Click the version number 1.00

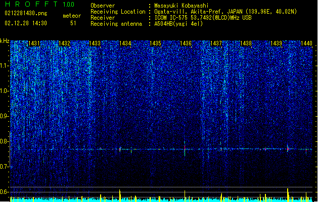(x=68, y=5)
